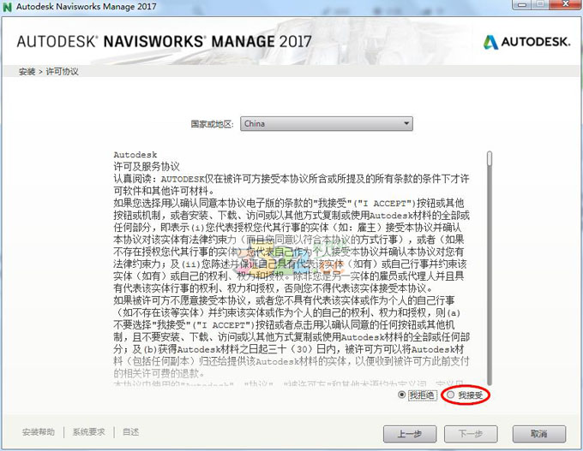Click the 上一步 (Back) button
The image size is (583, 451).
pos(410,434)
